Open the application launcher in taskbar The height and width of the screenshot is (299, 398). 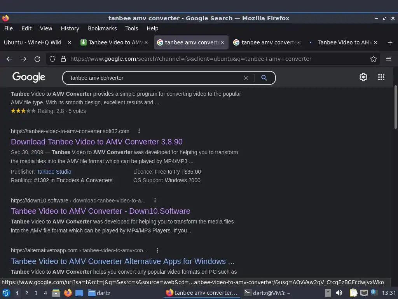pos(6,293)
